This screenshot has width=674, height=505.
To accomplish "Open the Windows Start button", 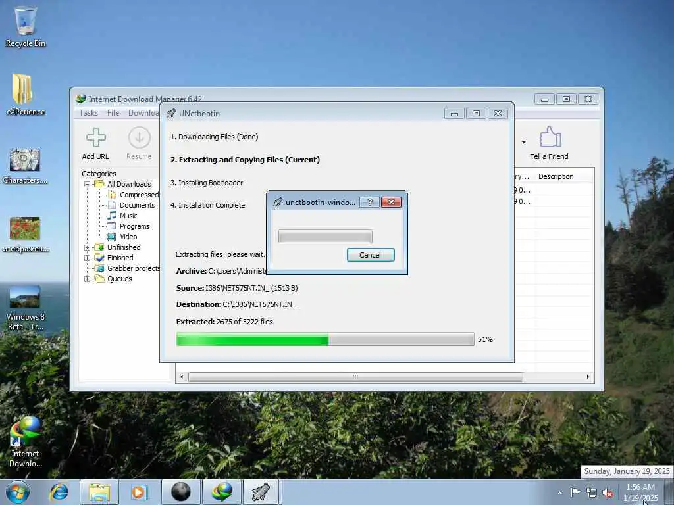I will click(18, 492).
